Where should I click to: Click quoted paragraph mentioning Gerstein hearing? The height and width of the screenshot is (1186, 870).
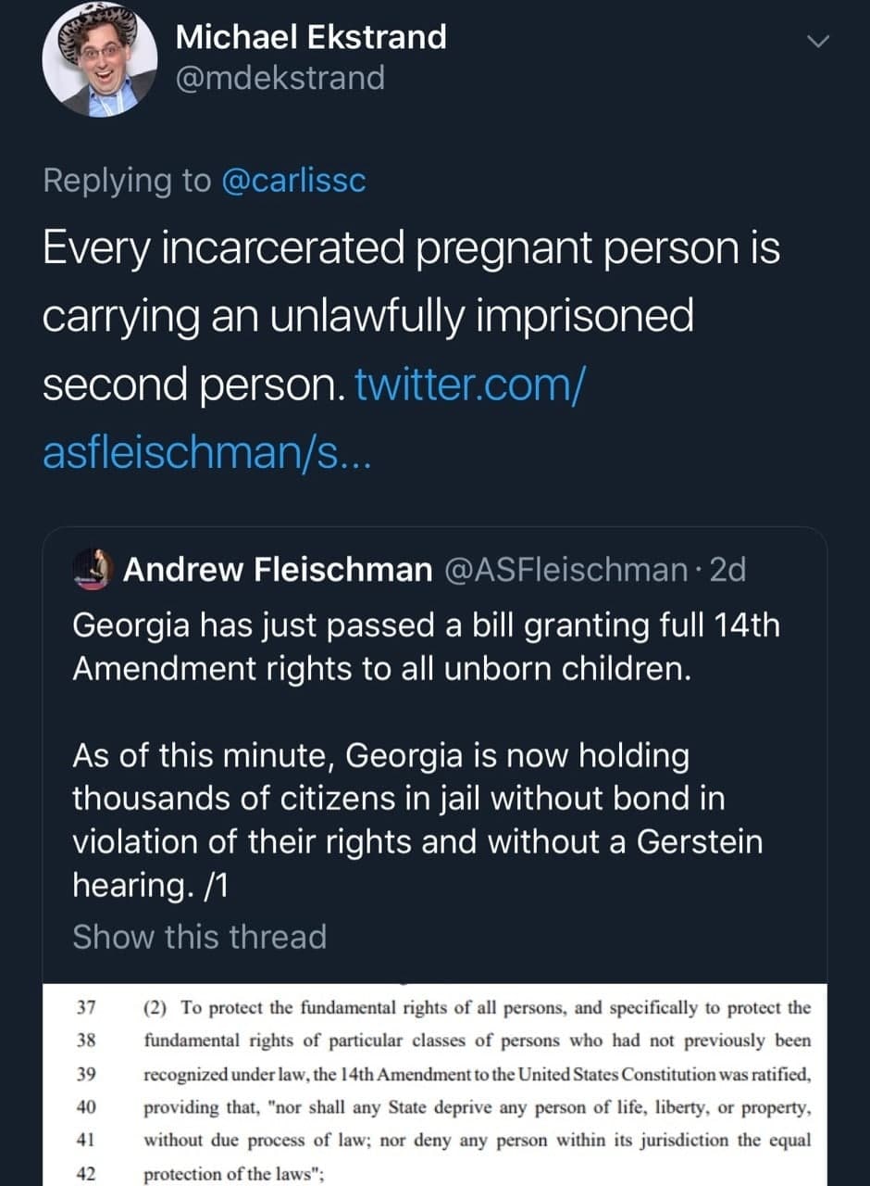(416, 820)
